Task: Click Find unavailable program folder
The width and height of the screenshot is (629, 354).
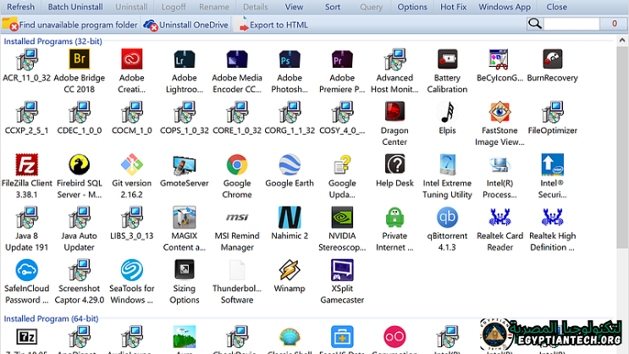Action: coord(69,25)
